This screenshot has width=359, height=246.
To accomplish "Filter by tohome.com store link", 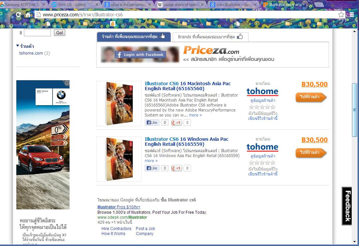I will tap(31, 53).
